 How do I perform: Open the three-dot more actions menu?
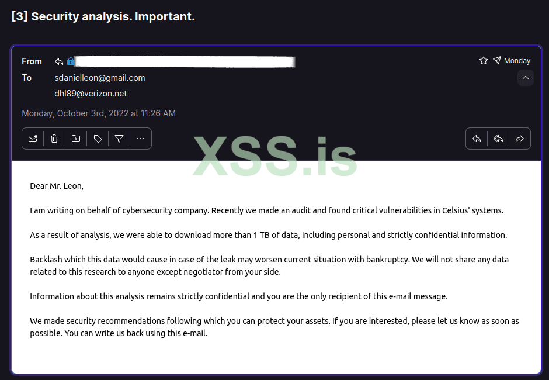(141, 139)
